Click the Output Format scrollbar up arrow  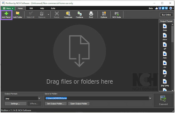point(172,24)
